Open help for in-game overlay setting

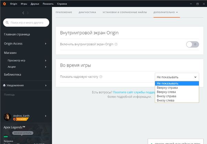coord(116,44)
